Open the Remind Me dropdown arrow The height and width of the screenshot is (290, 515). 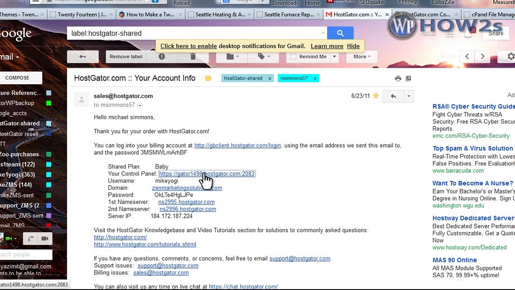(x=334, y=57)
